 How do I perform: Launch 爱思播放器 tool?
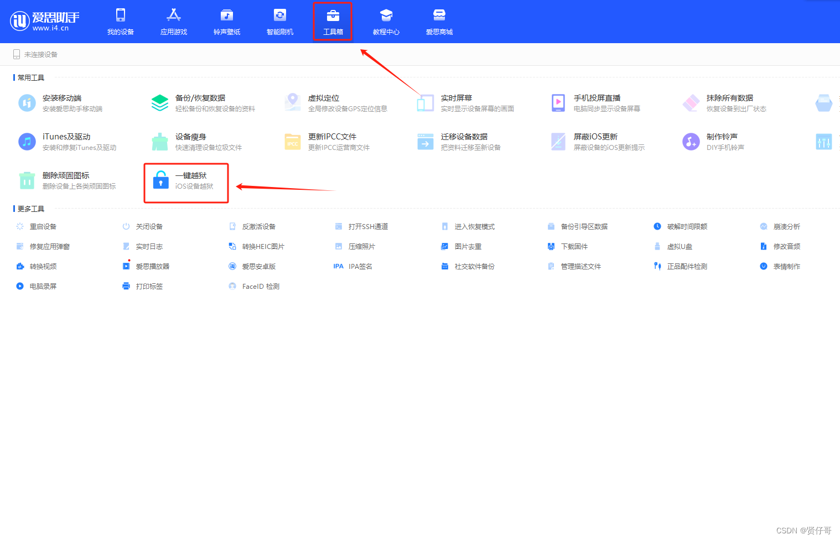click(x=146, y=266)
